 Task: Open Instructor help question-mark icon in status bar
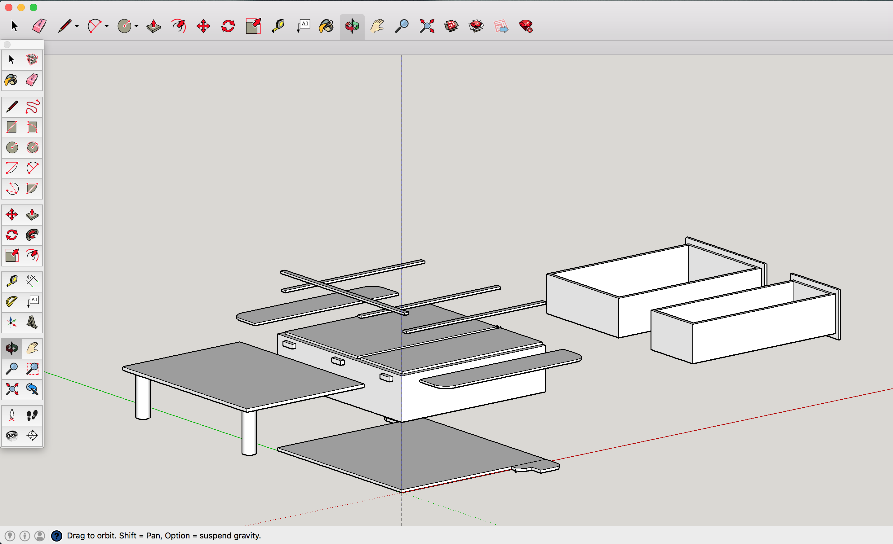(56, 536)
